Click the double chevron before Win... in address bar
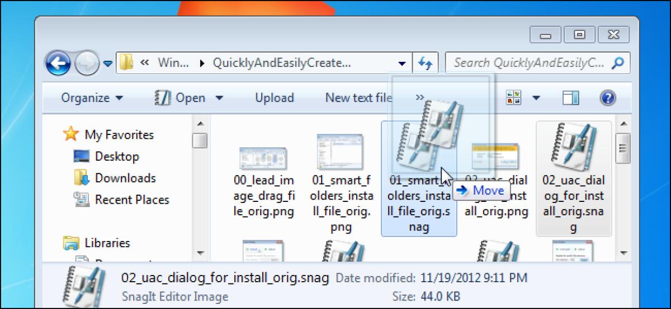This screenshot has width=671, height=309. (144, 62)
